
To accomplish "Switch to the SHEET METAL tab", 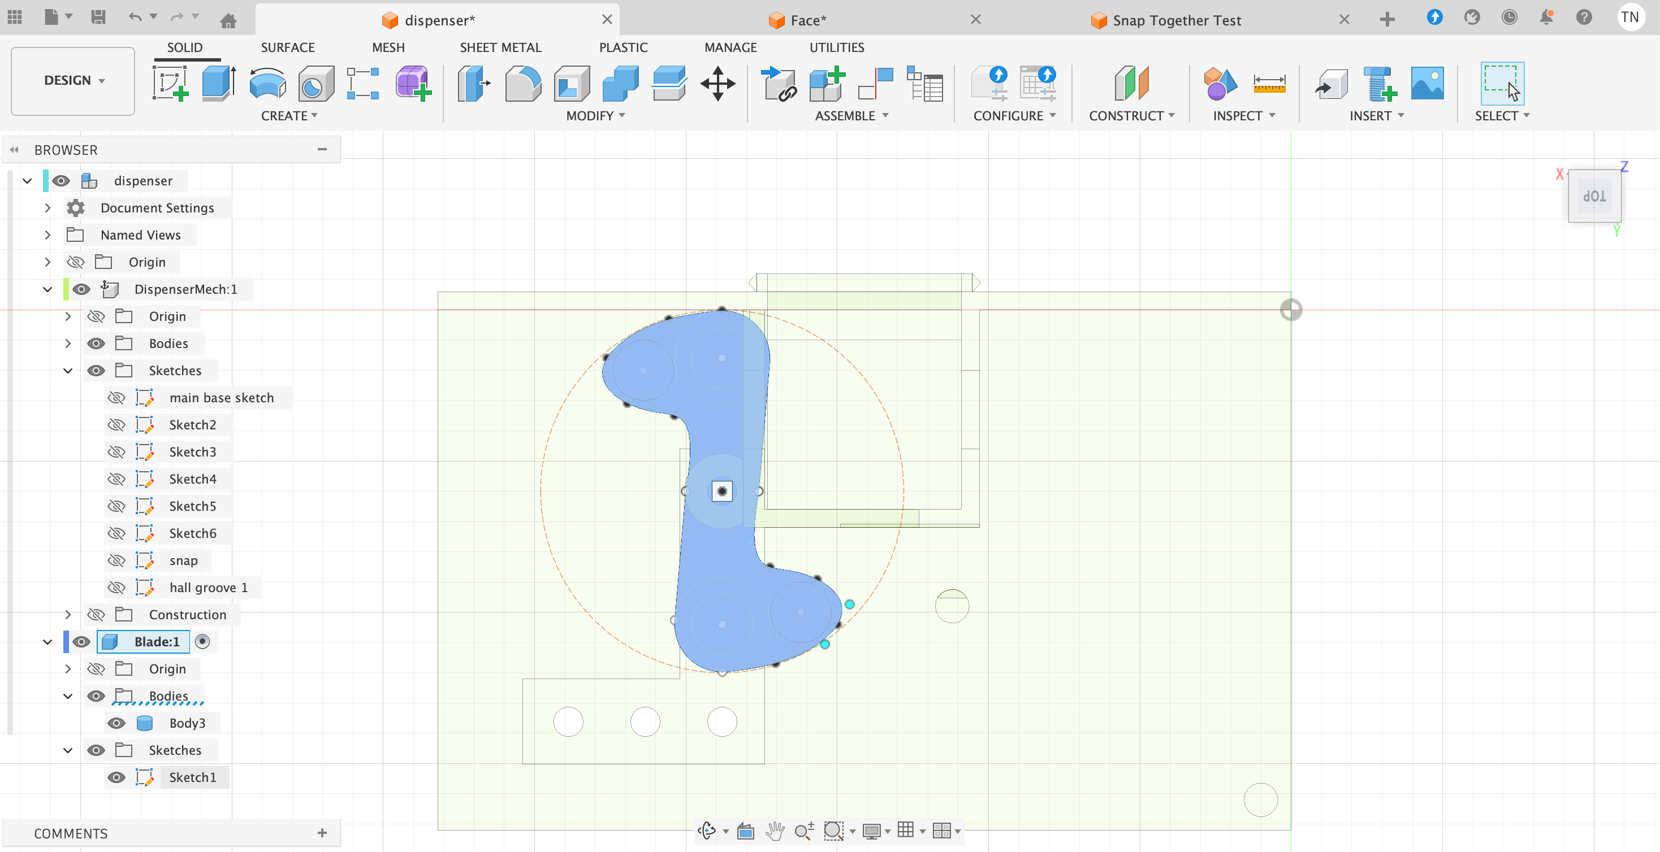I will click(x=500, y=47).
